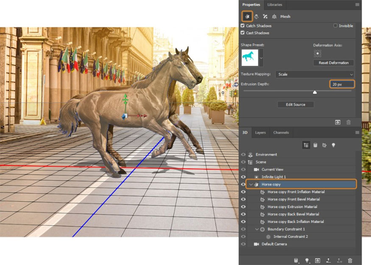Hide the Infinite Light 1 item
Screen dimensions: 371x265
click(x=243, y=177)
